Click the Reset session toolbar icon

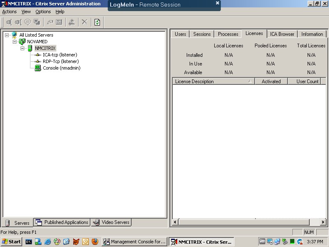(x=50, y=22)
